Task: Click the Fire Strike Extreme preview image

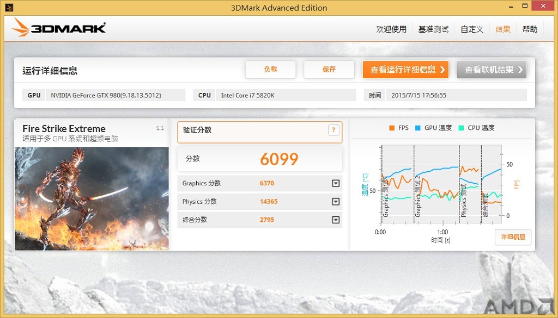Action: (x=92, y=199)
